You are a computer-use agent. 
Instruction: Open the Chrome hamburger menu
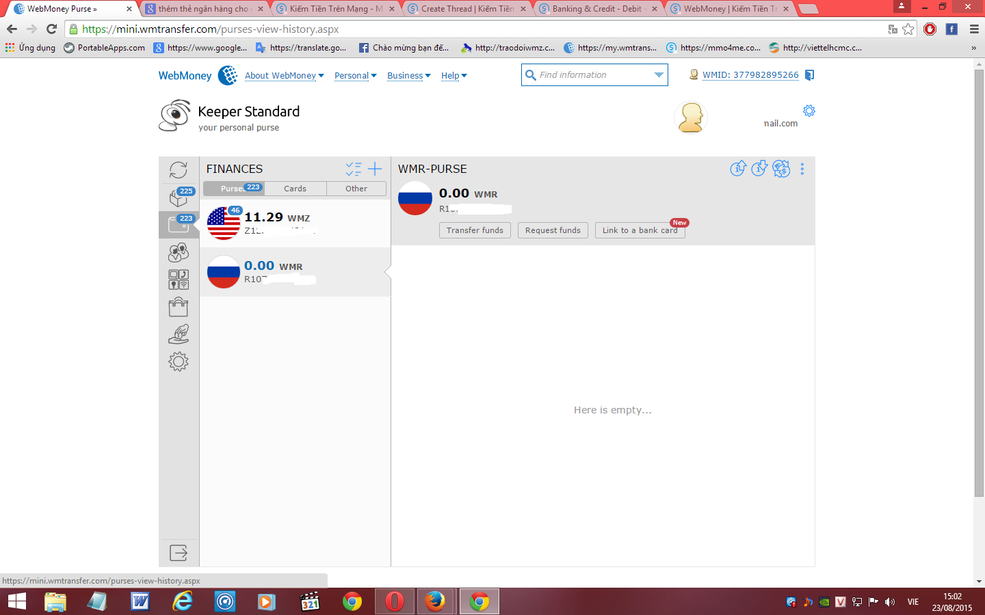tap(973, 29)
